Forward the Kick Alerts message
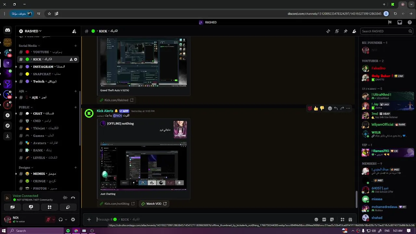Image resolution: width=416 pixels, height=234 pixels. coord(342,108)
